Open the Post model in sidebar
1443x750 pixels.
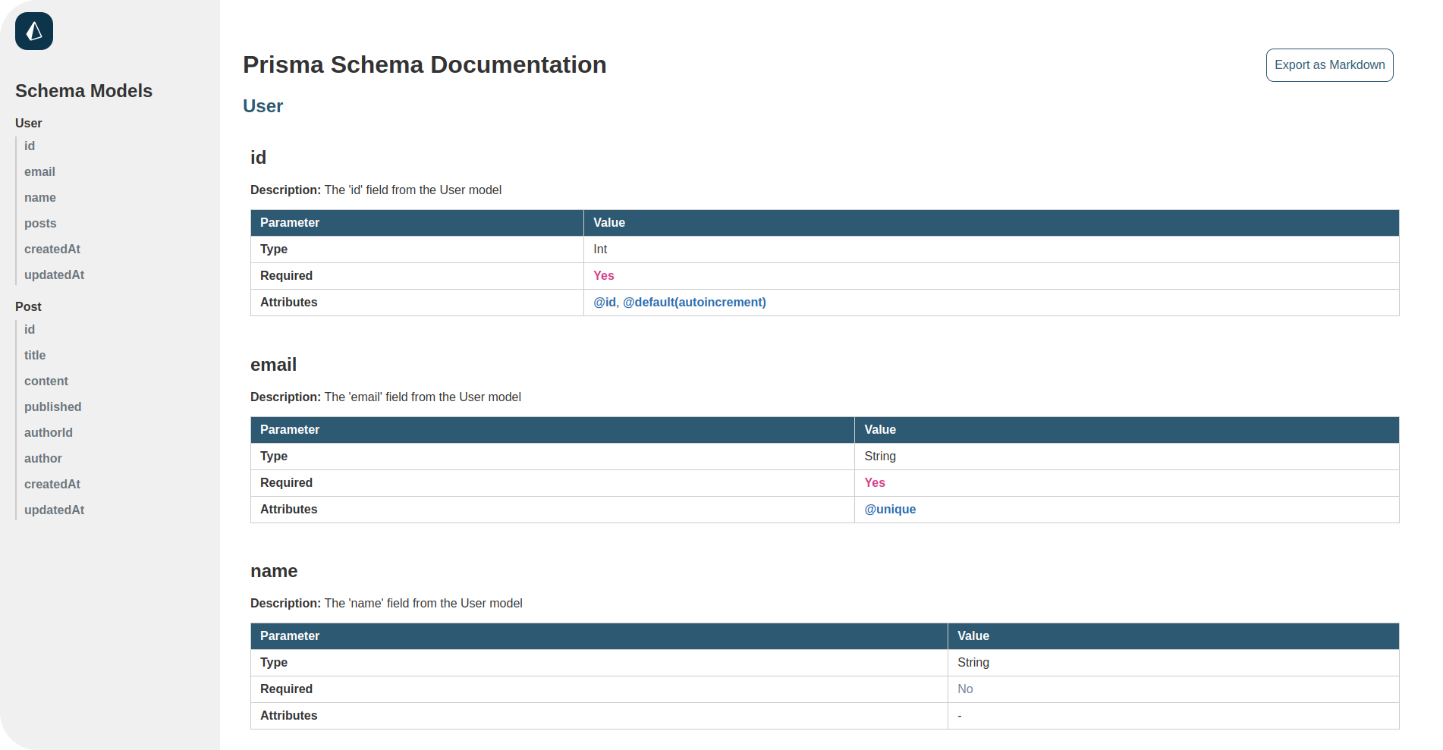(x=28, y=306)
